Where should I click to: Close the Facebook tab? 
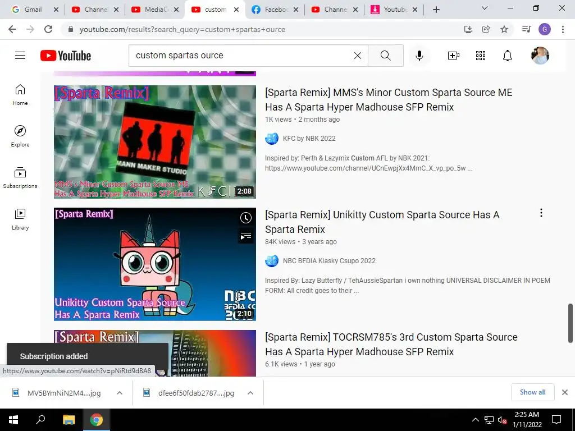coord(296,10)
